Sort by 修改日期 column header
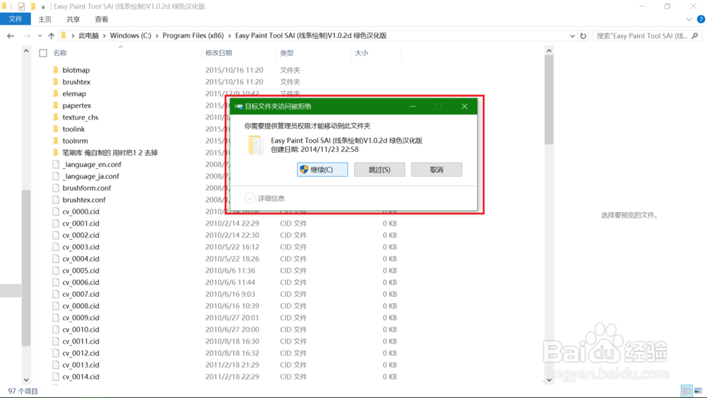The image size is (707, 398). pyautogui.click(x=218, y=53)
